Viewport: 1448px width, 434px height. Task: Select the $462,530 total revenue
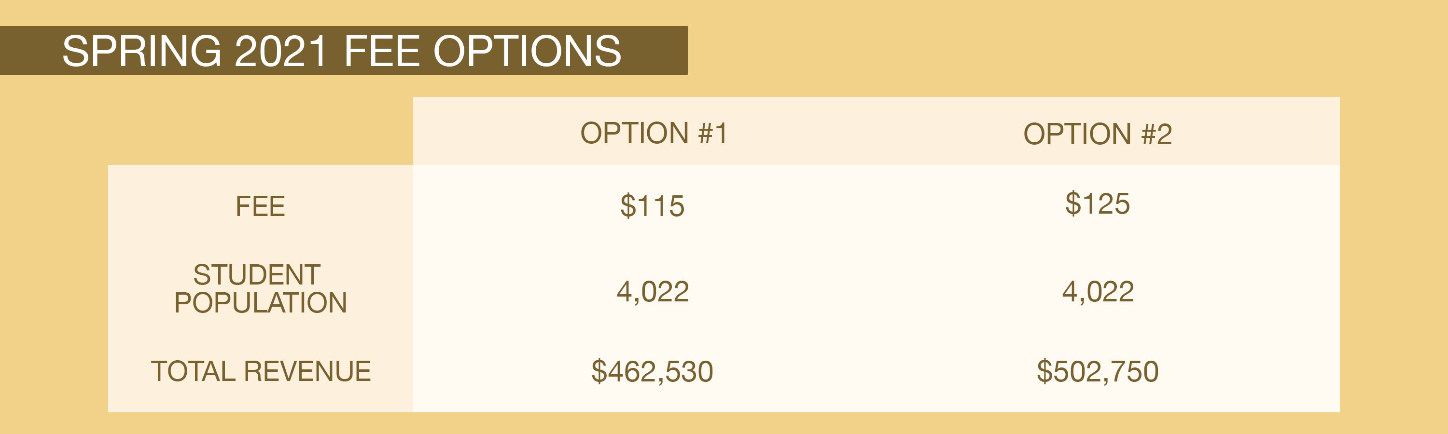[652, 372]
